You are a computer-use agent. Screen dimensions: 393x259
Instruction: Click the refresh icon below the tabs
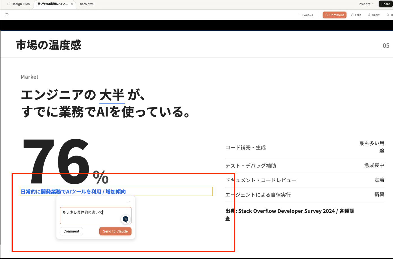[7, 15]
